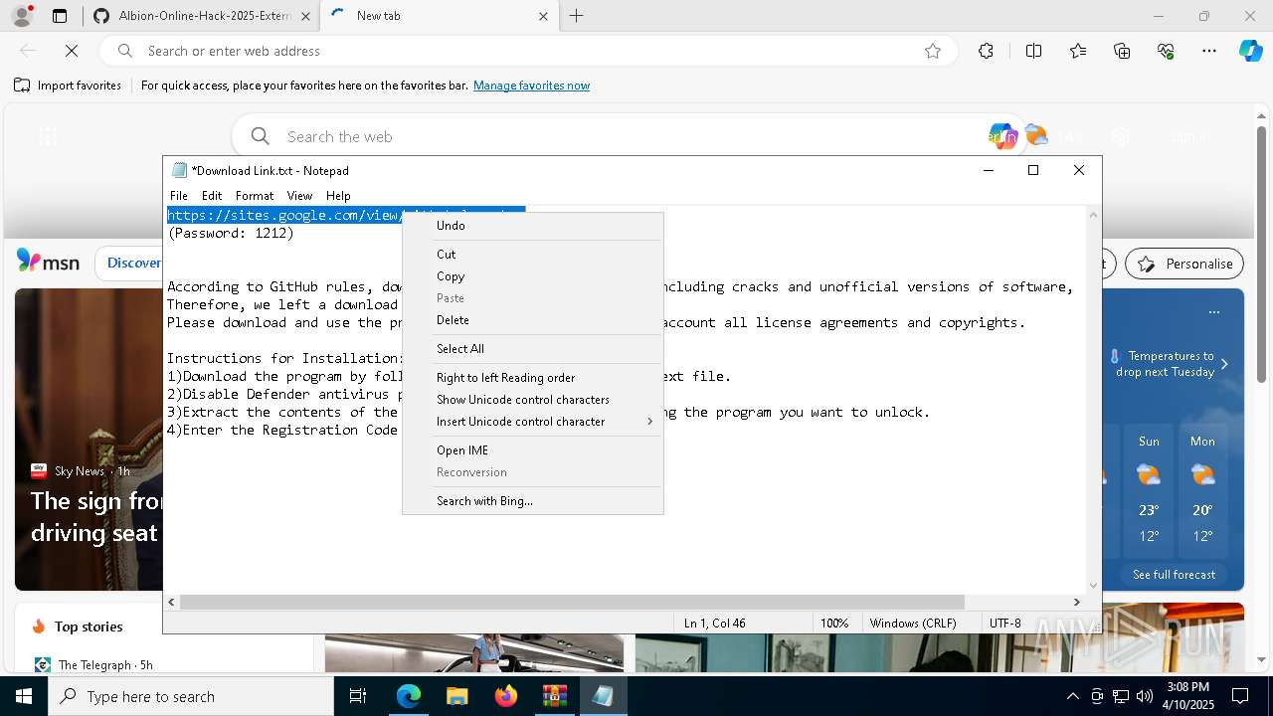Choose Undo in context menu
Image resolution: width=1273 pixels, height=716 pixels.
coord(532,226)
